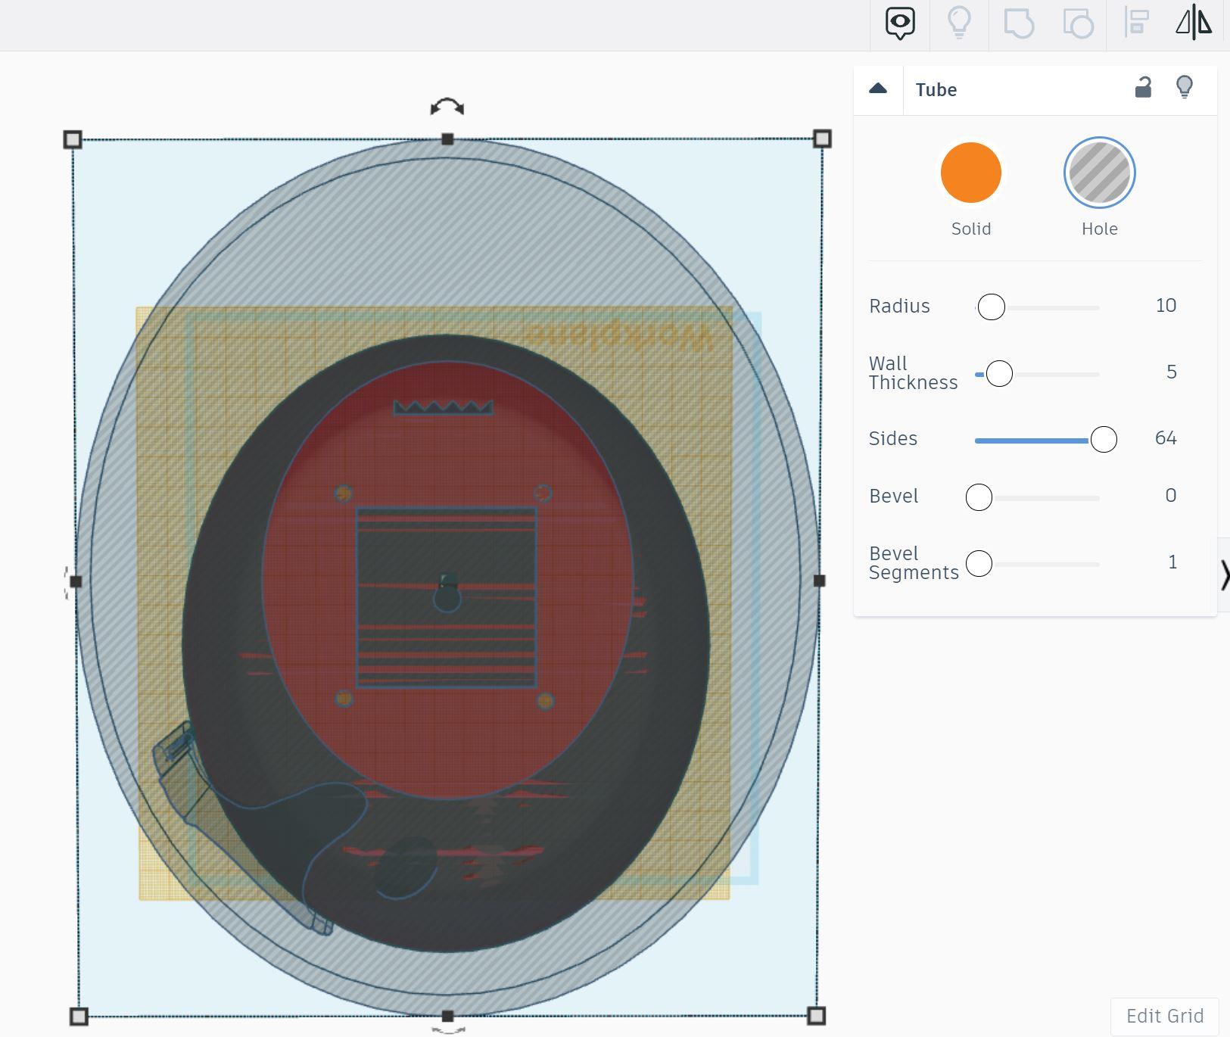Click the bottom-middle edge selection handle
Image resolution: width=1230 pixels, height=1037 pixels.
[x=447, y=1016]
